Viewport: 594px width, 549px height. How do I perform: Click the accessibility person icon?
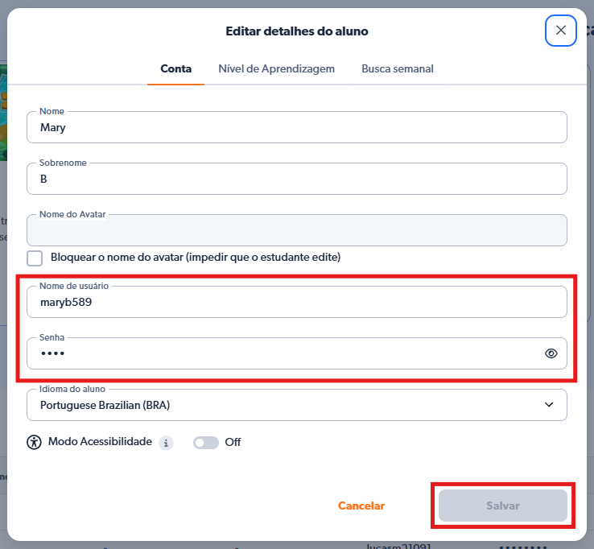click(34, 442)
